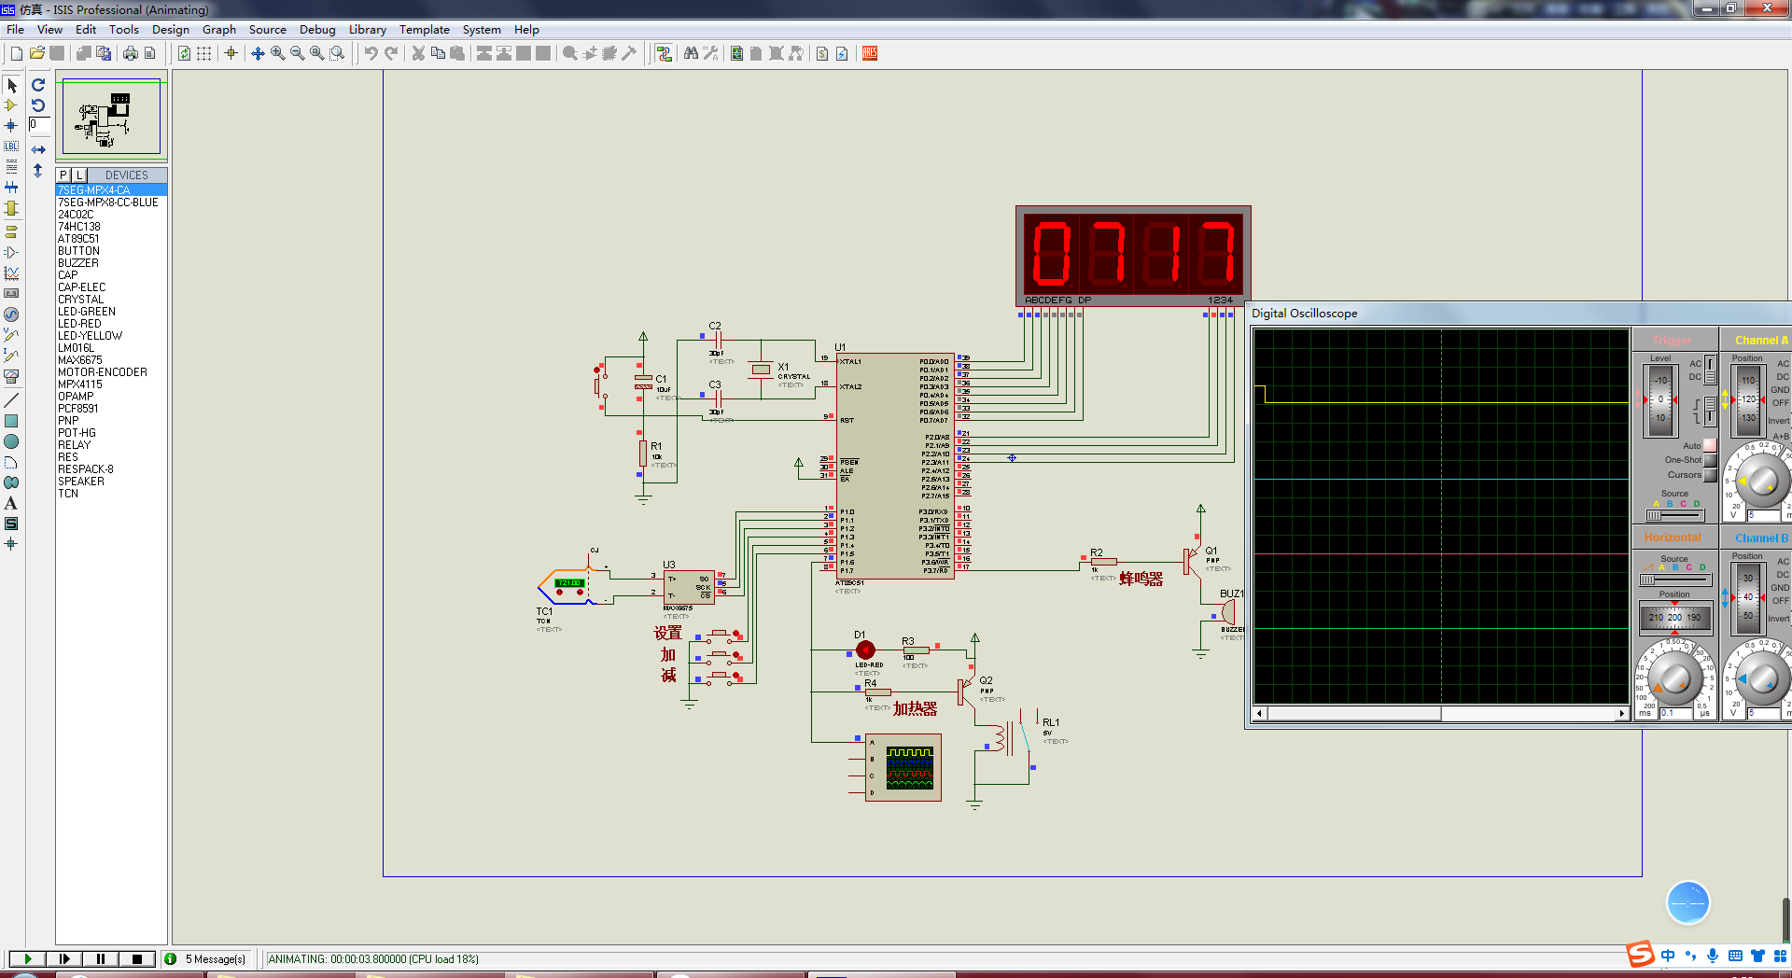
Task: Click the Trigger Source selector slider
Action: coord(1674,515)
